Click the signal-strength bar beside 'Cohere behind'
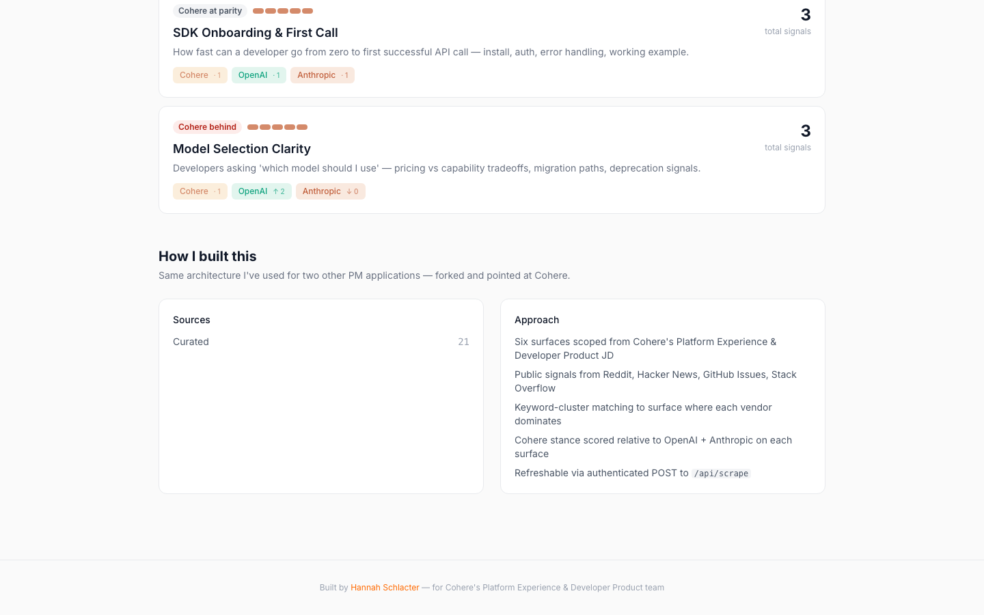 [x=277, y=127]
